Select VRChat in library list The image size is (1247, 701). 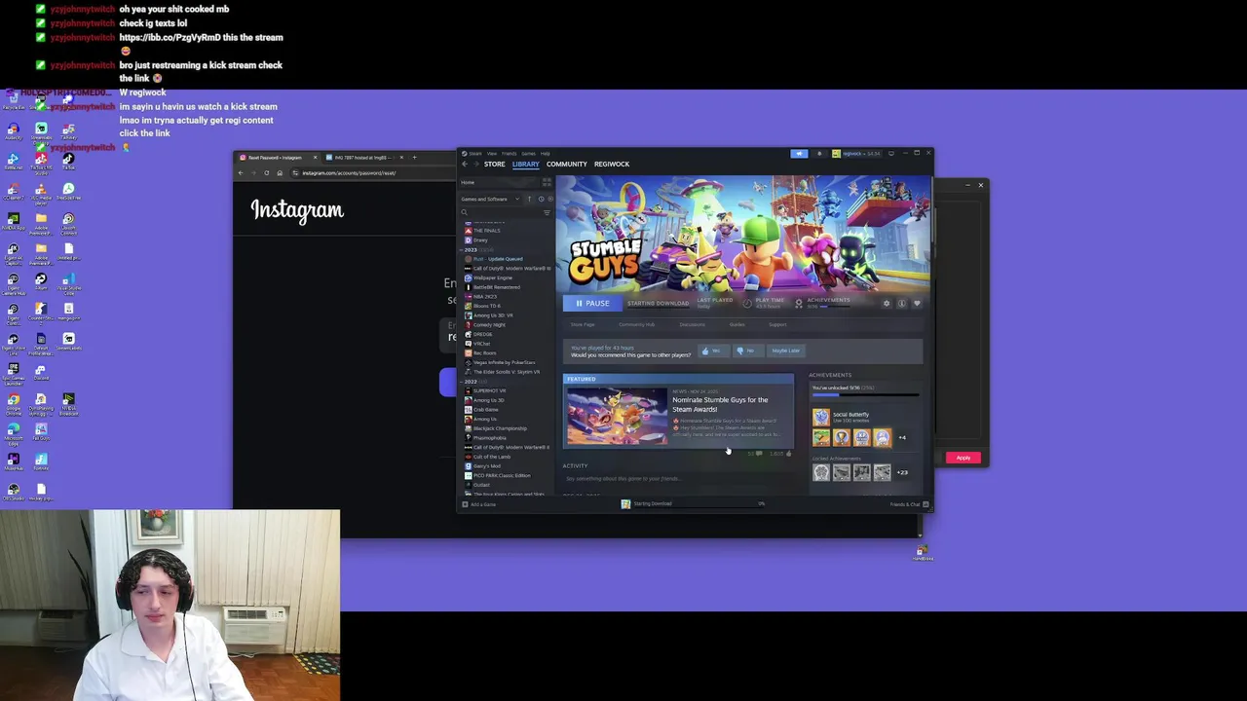coord(482,344)
